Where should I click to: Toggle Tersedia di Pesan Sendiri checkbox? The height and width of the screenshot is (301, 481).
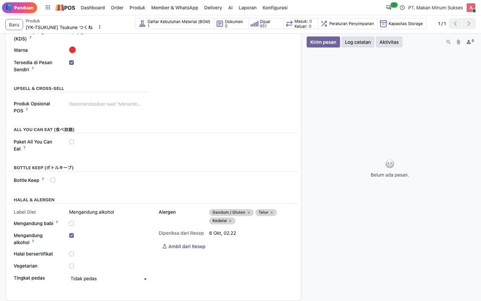coord(71,63)
